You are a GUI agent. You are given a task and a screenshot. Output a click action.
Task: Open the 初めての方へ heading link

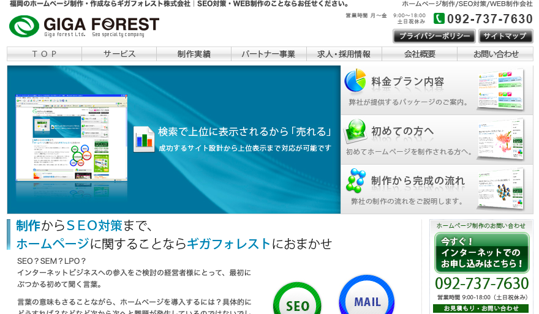point(402,131)
